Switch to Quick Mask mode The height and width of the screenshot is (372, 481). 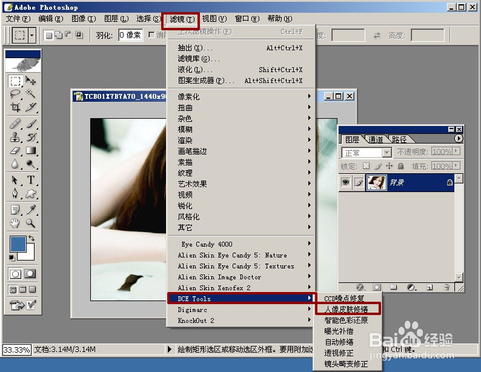(x=30, y=274)
